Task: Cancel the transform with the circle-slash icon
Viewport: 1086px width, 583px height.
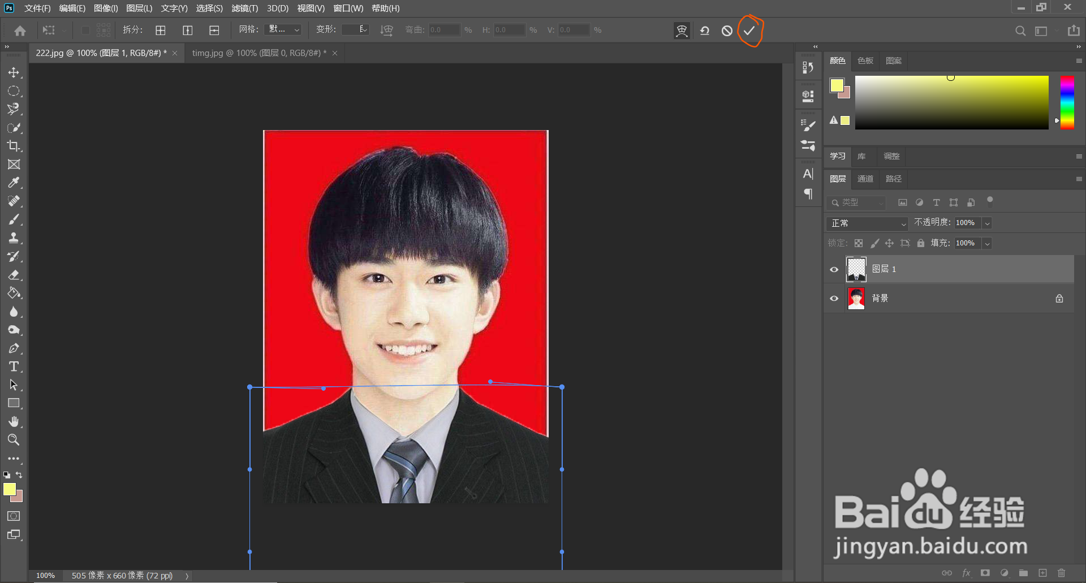Action: pyautogui.click(x=727, y=31)
